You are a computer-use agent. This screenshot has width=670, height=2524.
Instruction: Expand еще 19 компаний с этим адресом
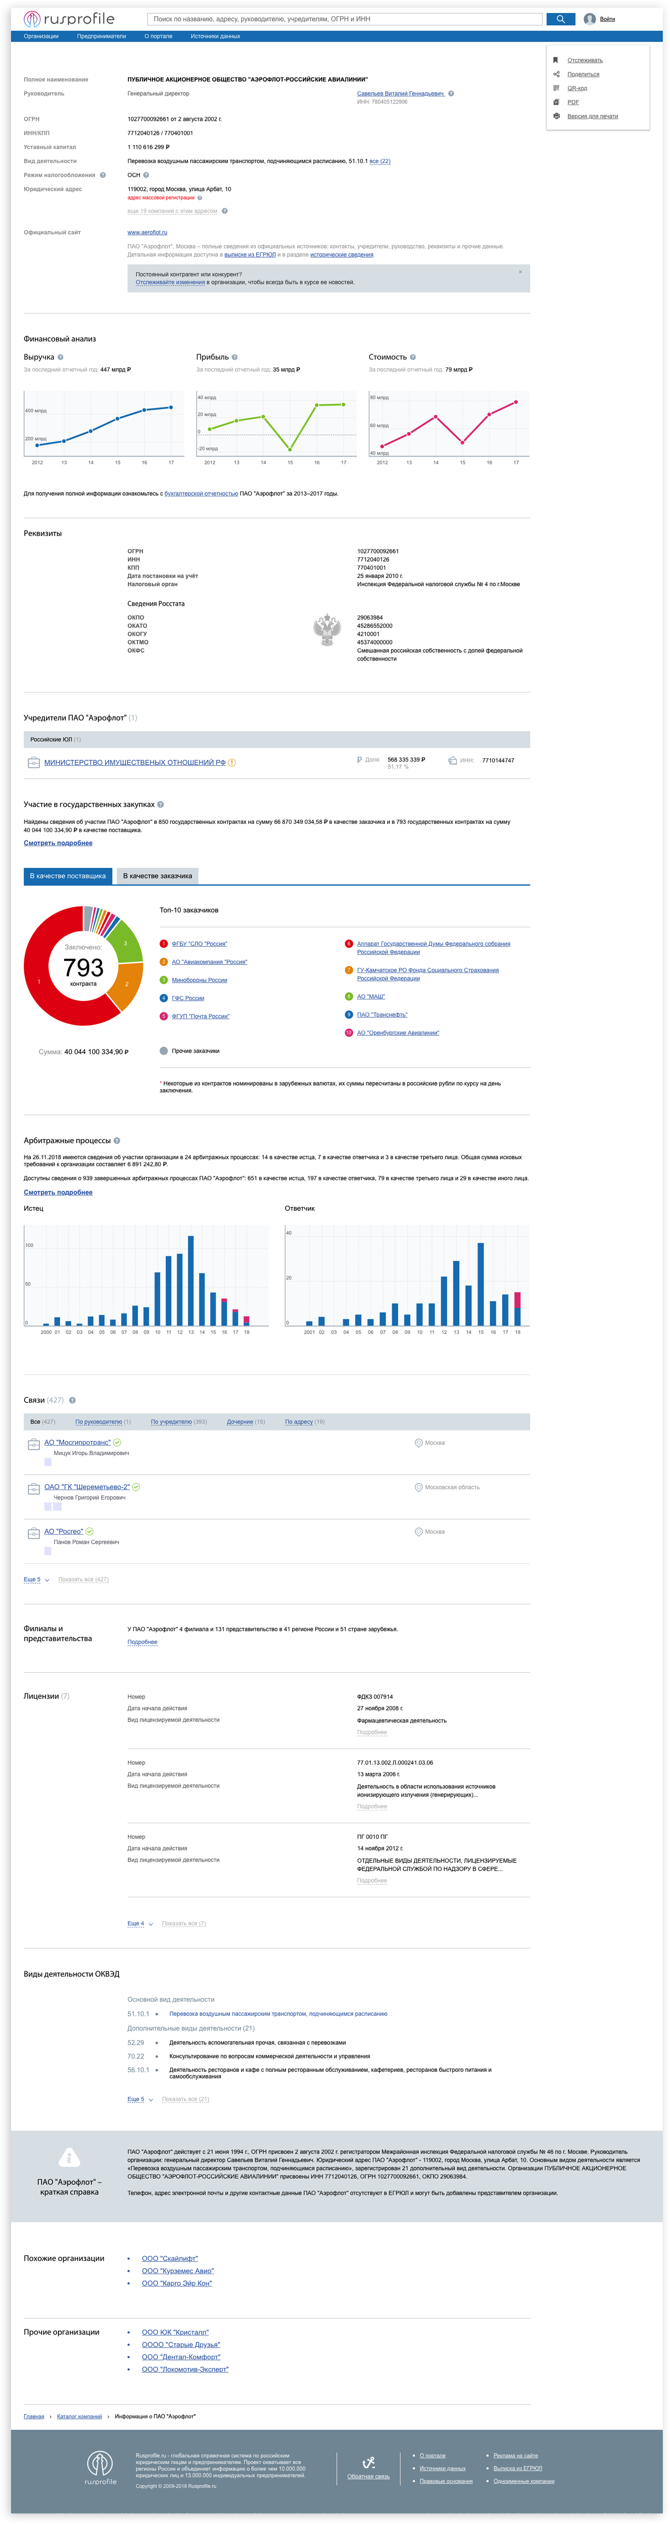[x=173, y=211]
